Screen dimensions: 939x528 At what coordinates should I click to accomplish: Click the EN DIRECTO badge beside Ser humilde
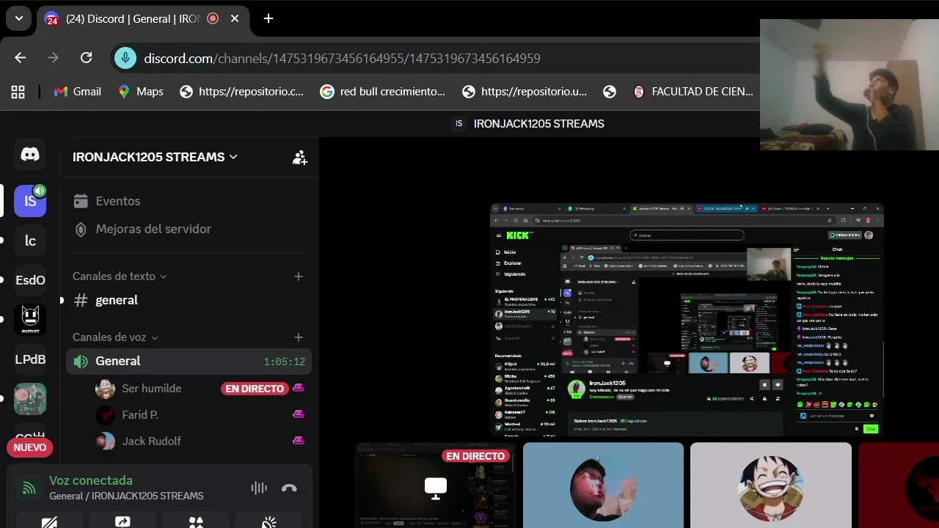pos(255,389)
